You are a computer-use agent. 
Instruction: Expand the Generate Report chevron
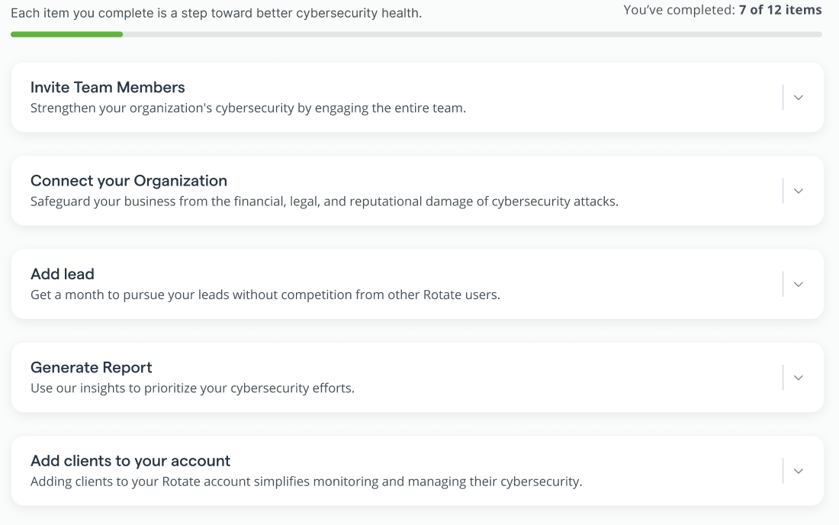click(799, 378)
